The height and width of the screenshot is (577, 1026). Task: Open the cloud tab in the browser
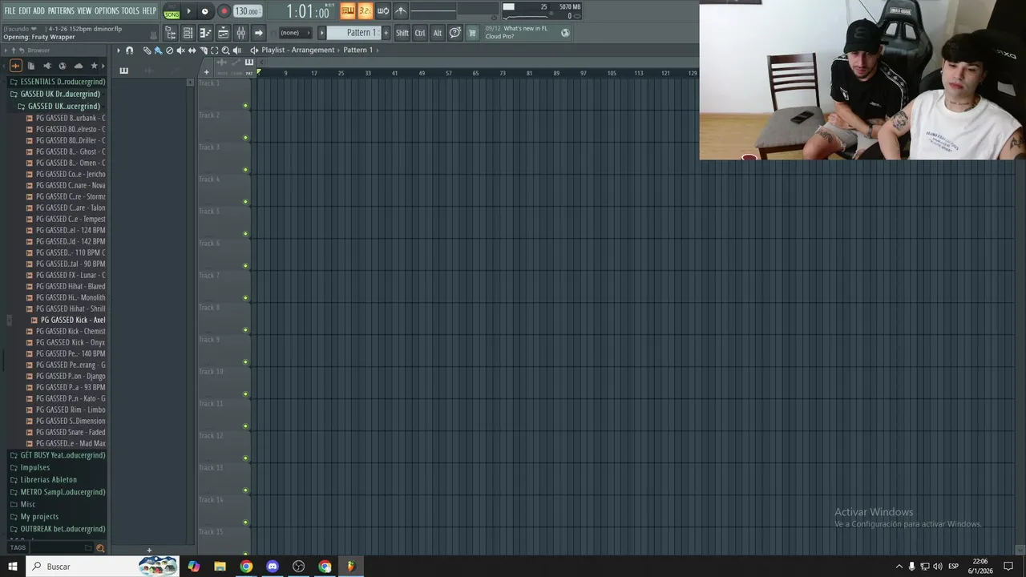tap(79, 66)
